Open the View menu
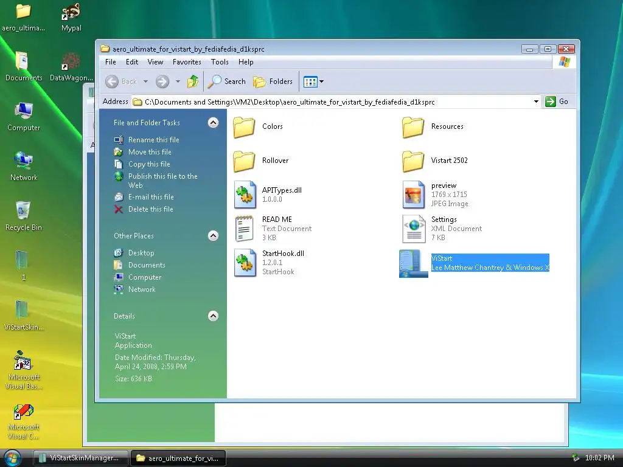Image resolution: width=623 pixels, height=467 pixels. [x=155, y=62]
